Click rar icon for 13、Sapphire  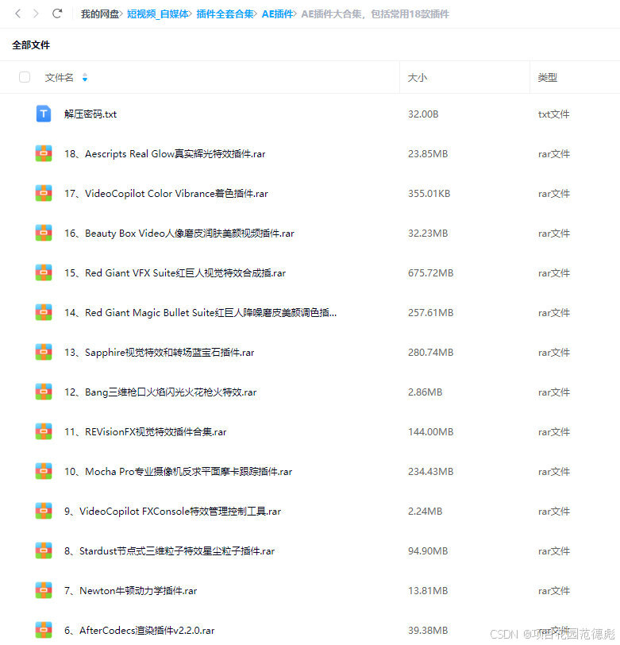coord(44,352)
